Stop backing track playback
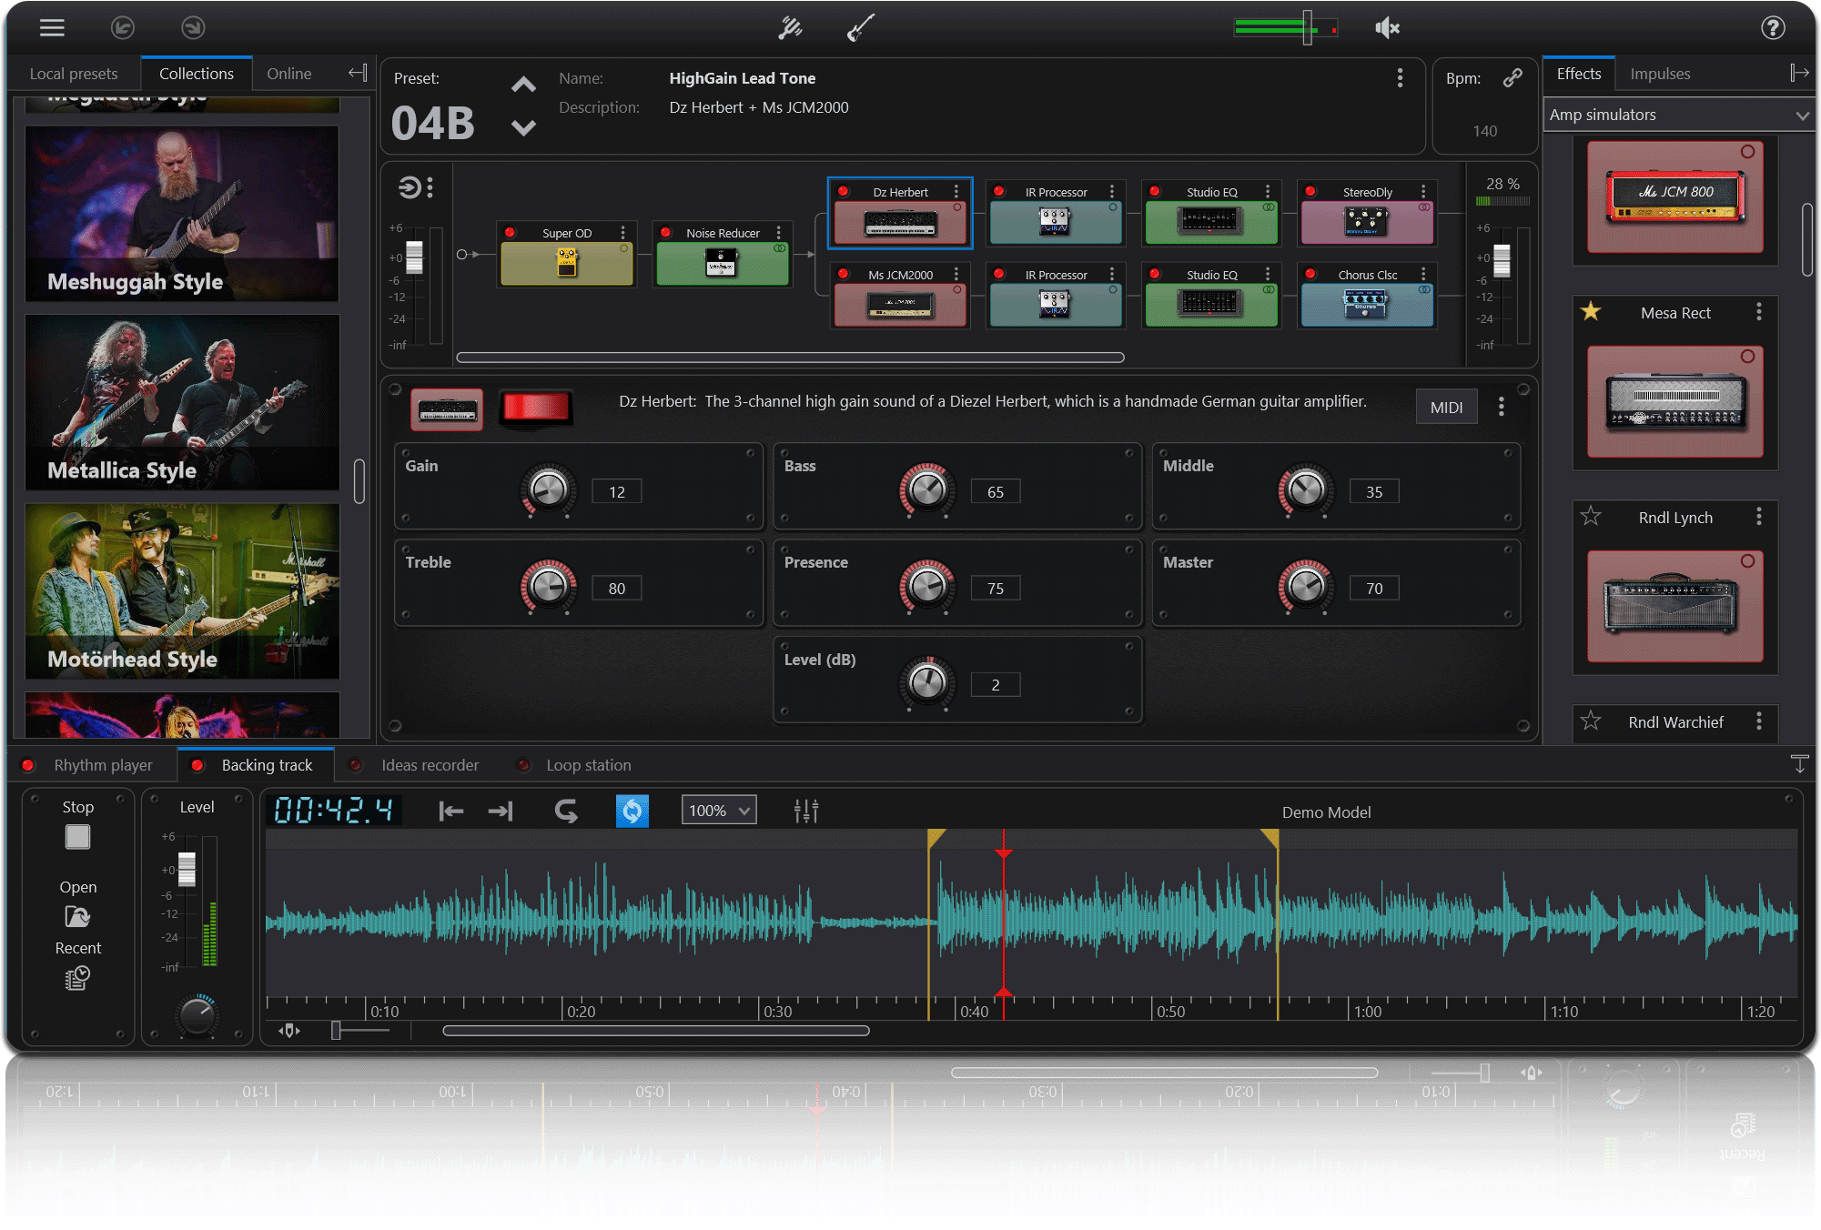This screenshot has width=1821, height=1230. click(77, 837)
